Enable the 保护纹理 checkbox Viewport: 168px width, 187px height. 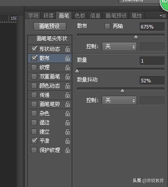(34, 150)
